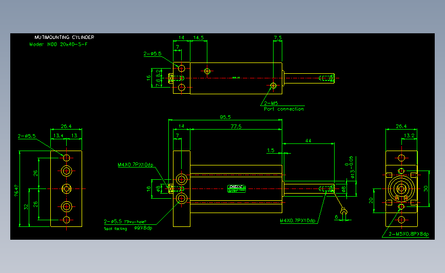This screenshot has height=273, width=445.
Task: Click the MUTIMOUNTING CYLINDER title text
Action: click(64, 37)
